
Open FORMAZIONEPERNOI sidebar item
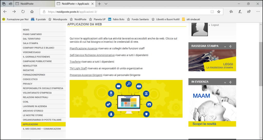[43, 75]
